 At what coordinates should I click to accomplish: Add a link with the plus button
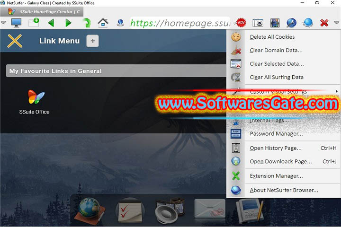tap(93, 41)
